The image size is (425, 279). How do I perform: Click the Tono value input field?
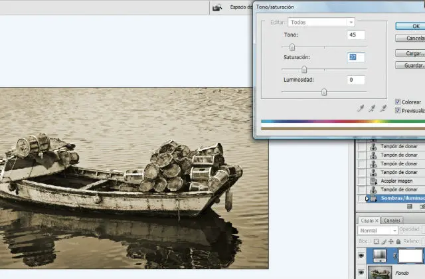tap(355, 35)
